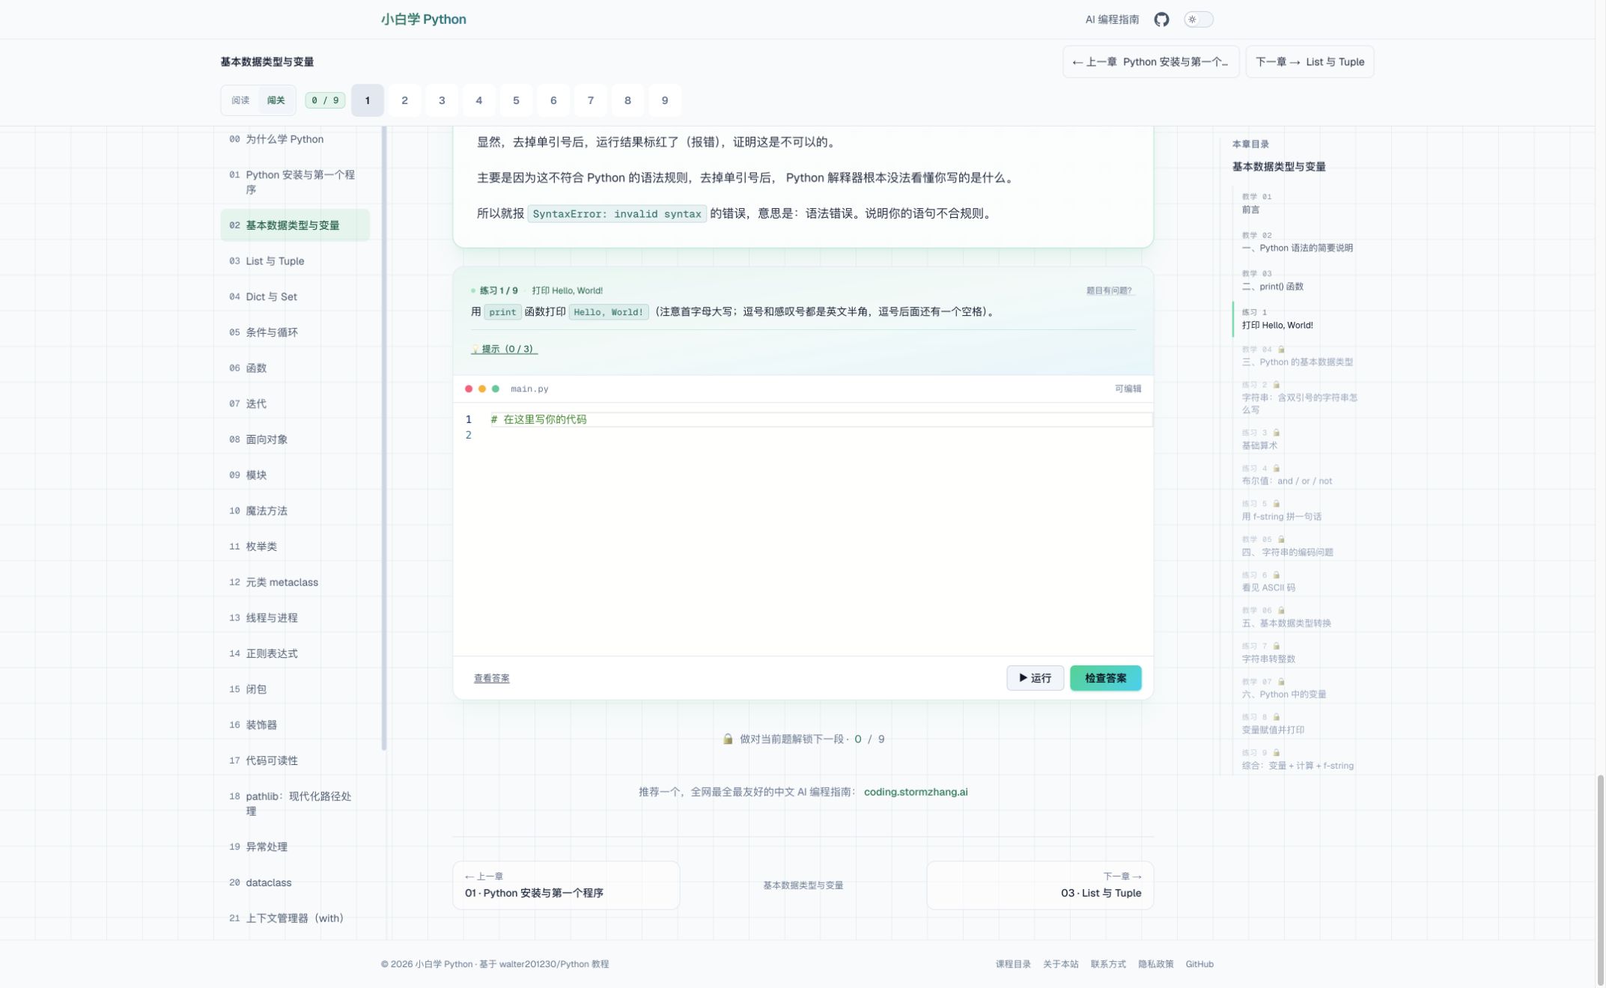Switch to 闯关 challenge mode
This screenshot has height=988, width=1606.
point(276,100)
